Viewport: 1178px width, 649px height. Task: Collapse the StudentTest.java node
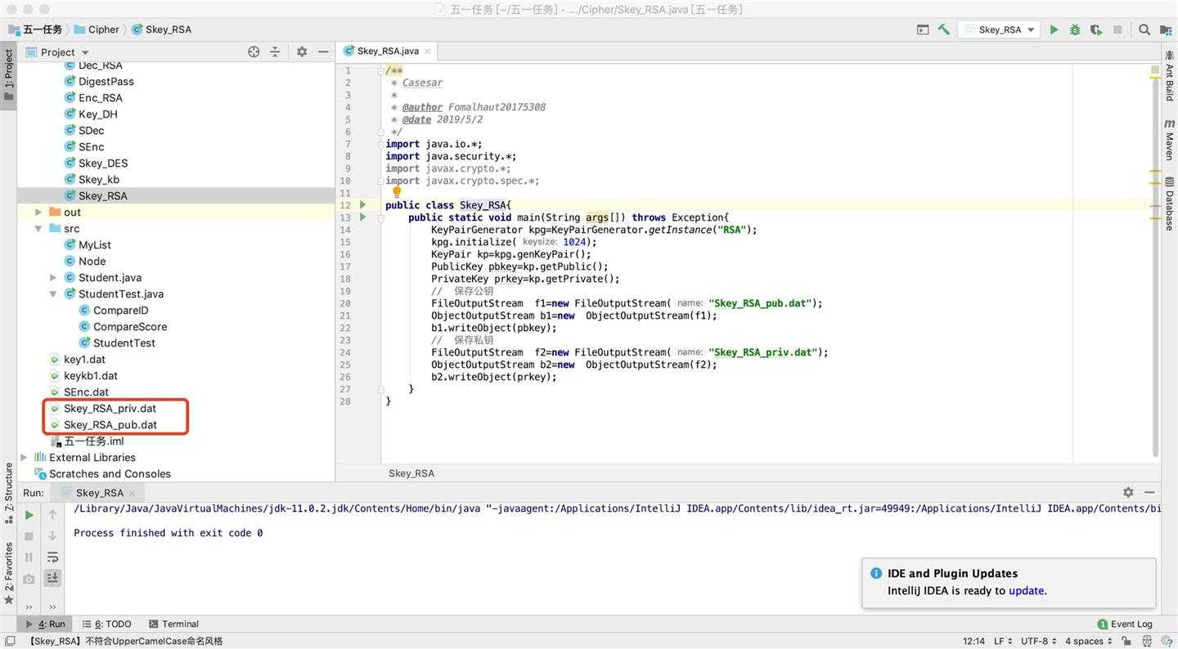click(52, 293)
